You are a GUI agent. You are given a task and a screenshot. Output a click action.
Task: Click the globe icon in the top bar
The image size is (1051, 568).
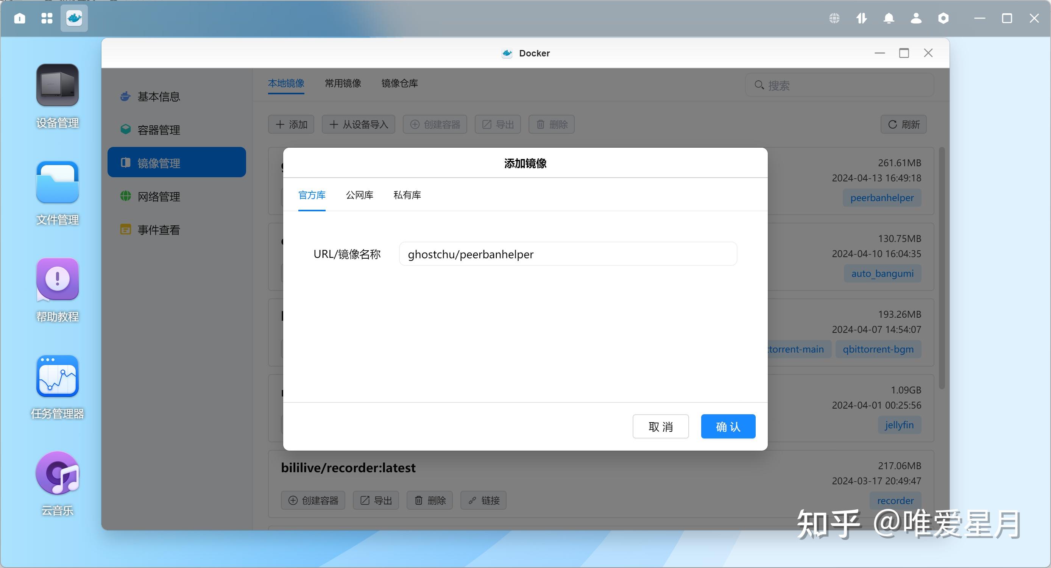coord(834,18)
